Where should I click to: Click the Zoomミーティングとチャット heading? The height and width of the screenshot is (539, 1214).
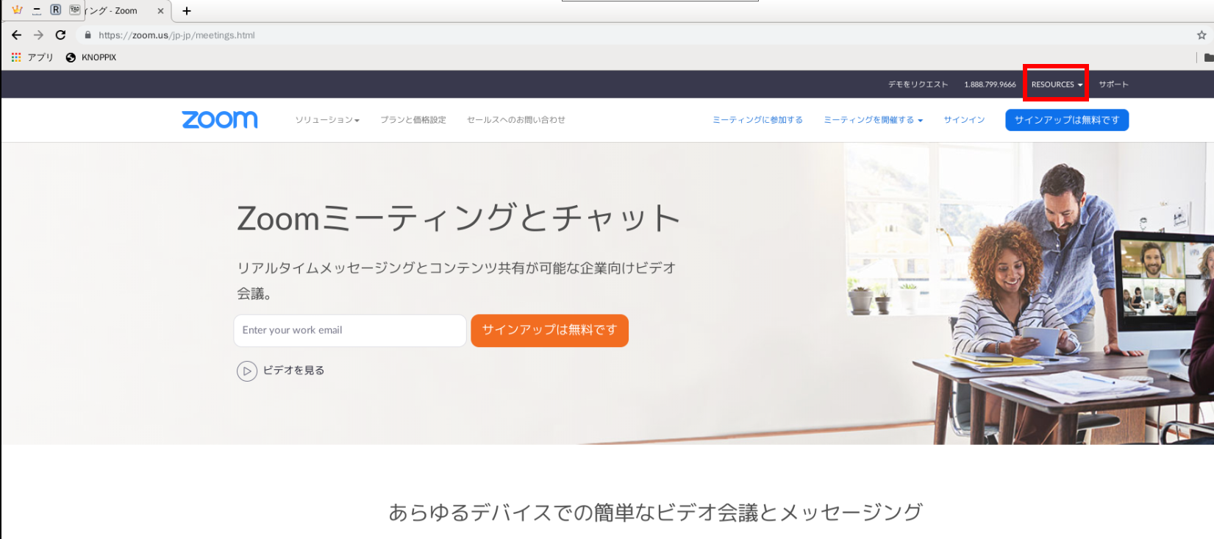(x=458, y=218)
